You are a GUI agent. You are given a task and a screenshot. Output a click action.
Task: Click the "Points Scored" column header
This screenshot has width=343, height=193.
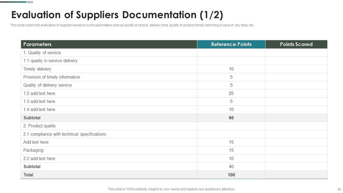tap(296, 44)
